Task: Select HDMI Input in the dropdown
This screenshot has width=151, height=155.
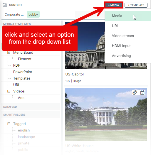Action: [x=128, y=46]
